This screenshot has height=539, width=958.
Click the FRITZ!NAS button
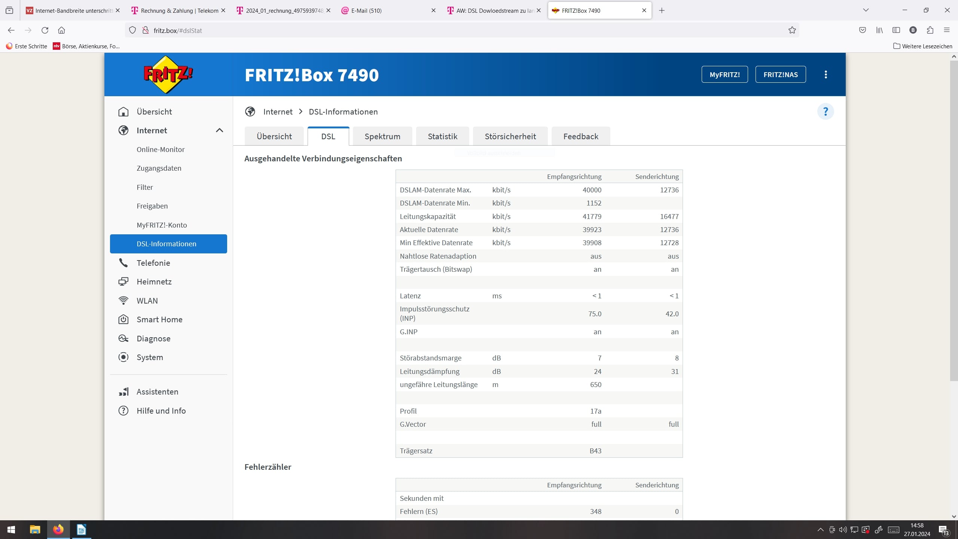pos(780,74)
